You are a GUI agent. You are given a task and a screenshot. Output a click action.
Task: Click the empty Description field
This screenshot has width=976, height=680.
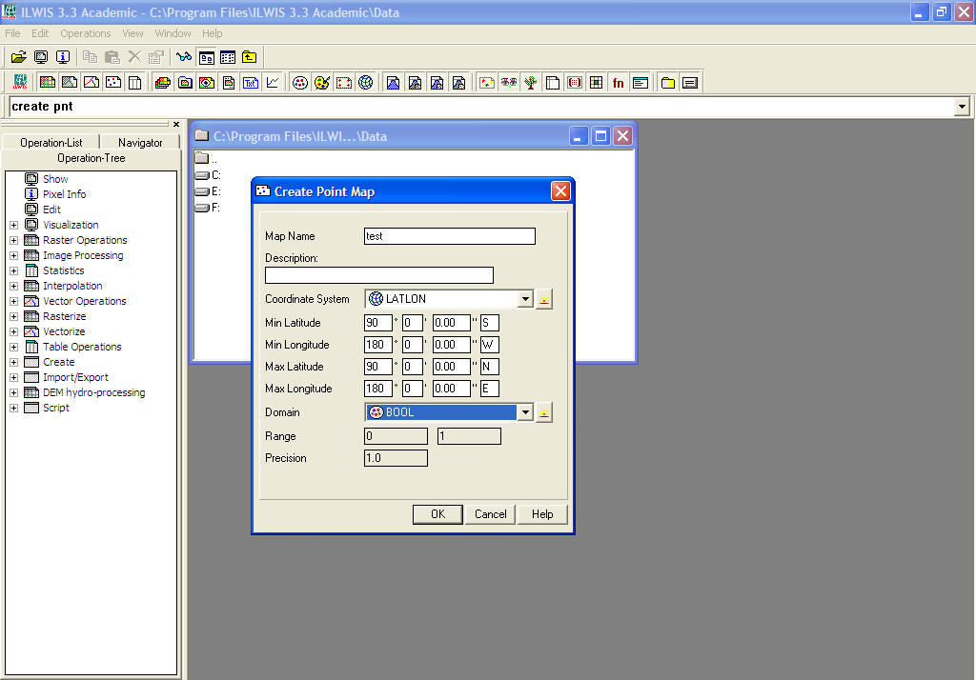click(x=379, y=275)
